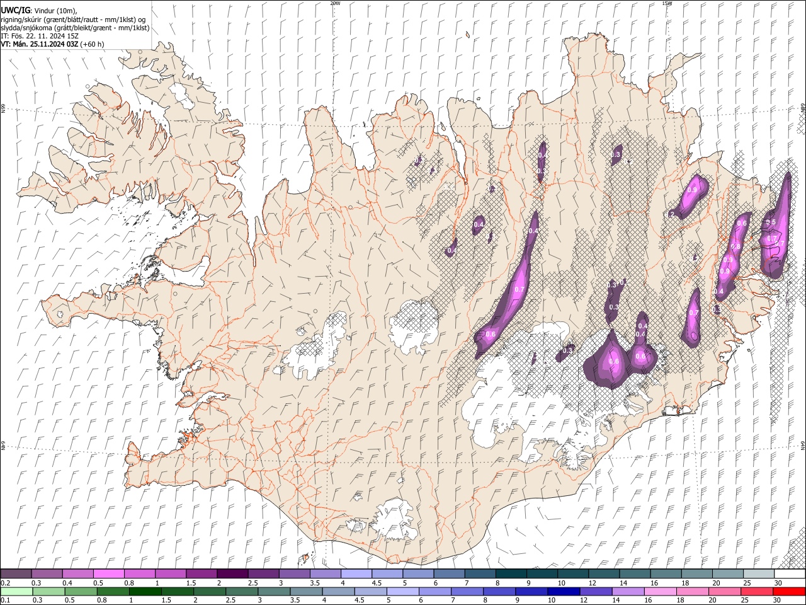Pick the red bottom-row swatch starting at 25

click(x=757, y=592)
